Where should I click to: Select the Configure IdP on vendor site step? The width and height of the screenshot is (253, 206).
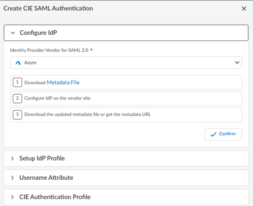pos(57,98)
